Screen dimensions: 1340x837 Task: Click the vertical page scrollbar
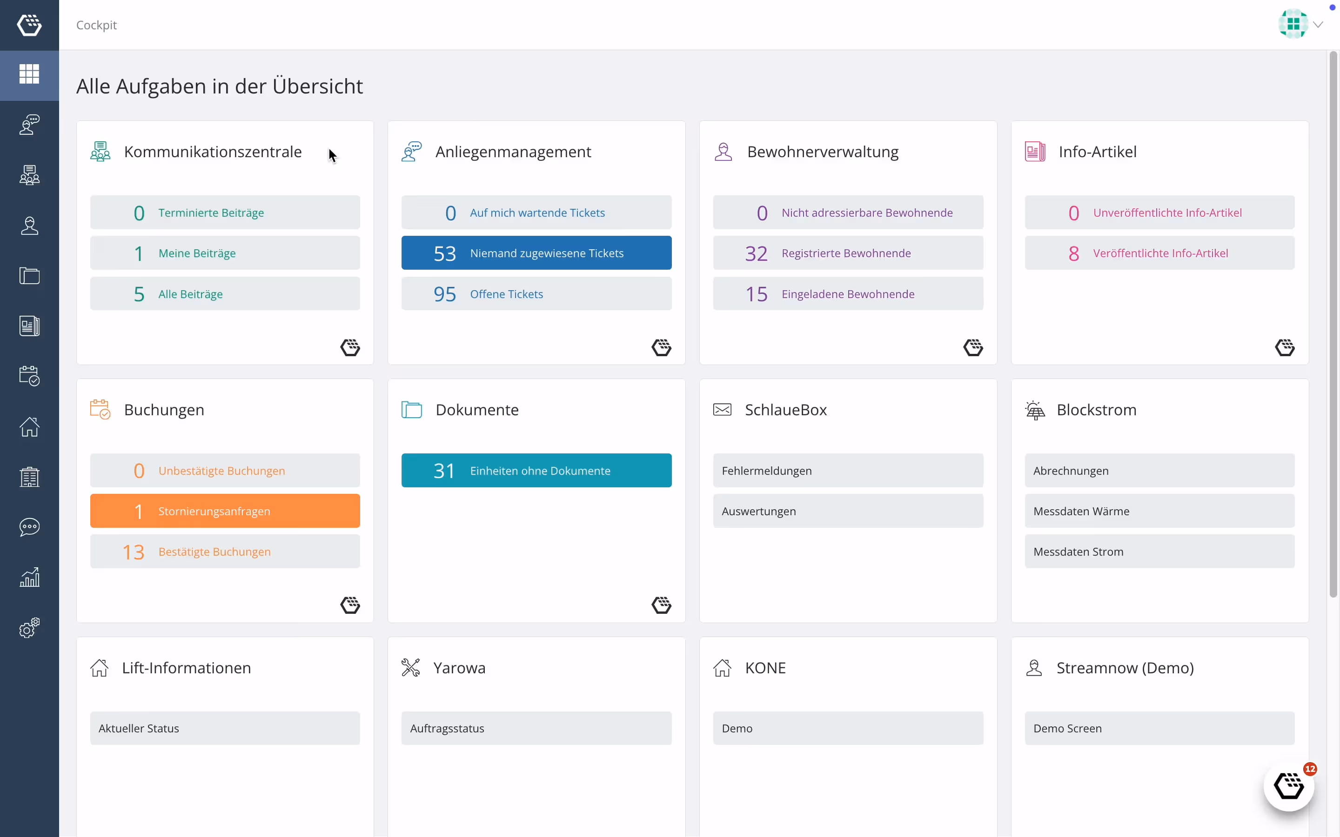(x=1333, y=325)
